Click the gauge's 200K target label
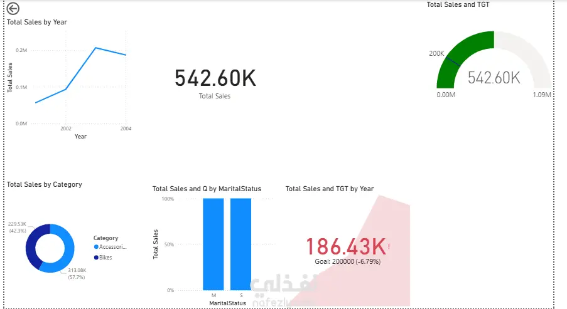The height and width of the screenshot is (309, 567). pos(436,53)
